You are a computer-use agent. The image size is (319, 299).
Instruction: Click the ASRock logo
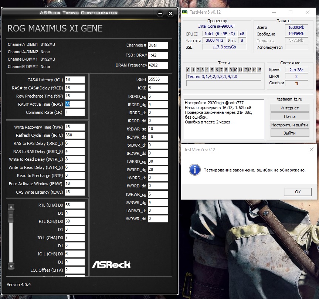coord(111,265)
